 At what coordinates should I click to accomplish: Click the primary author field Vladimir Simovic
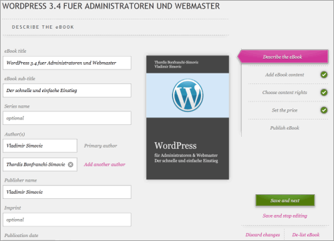coord(40,146)
